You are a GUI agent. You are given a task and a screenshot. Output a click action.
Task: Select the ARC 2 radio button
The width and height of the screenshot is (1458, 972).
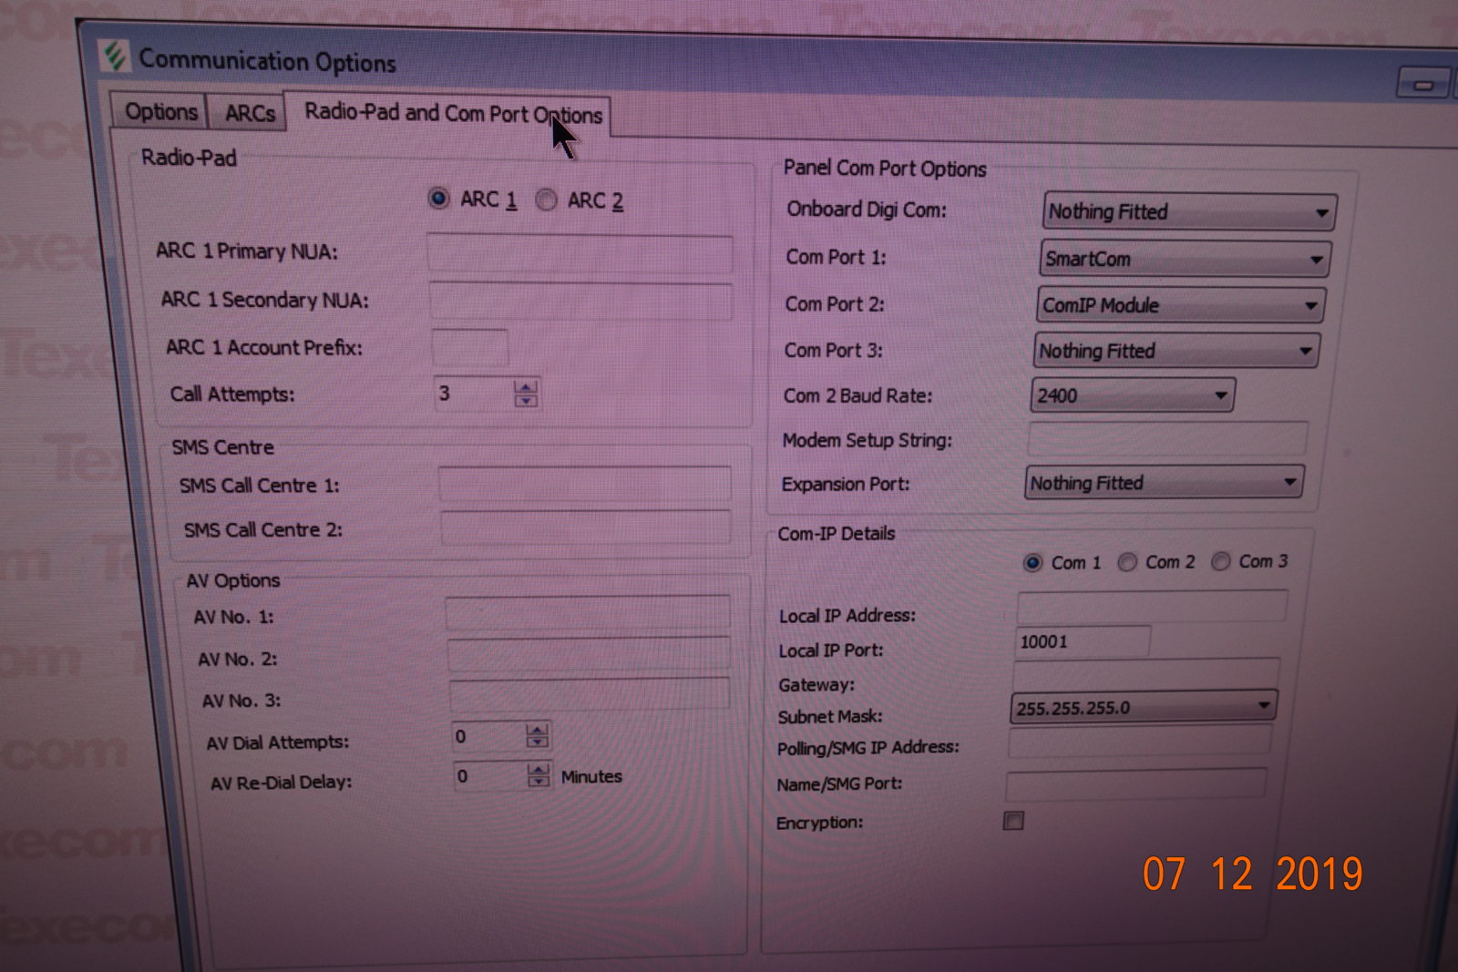(546, 200)
